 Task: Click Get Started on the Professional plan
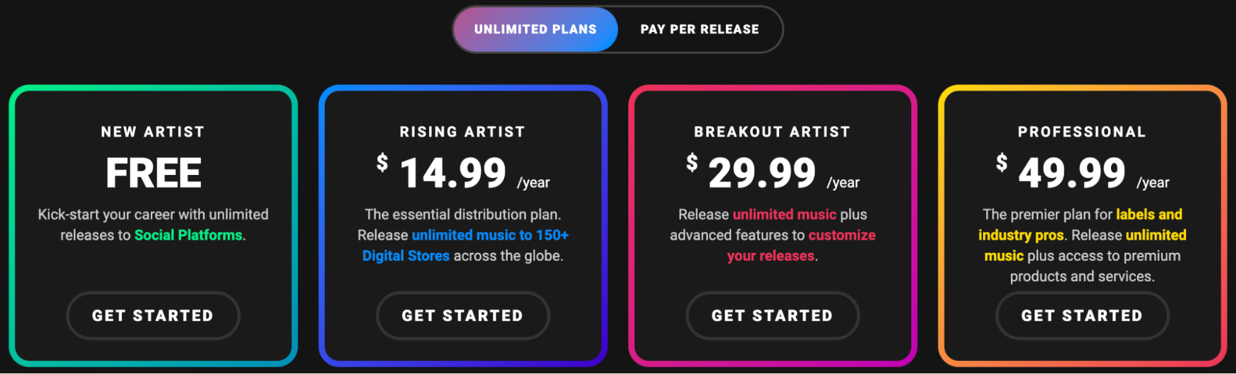(1081, 315)
